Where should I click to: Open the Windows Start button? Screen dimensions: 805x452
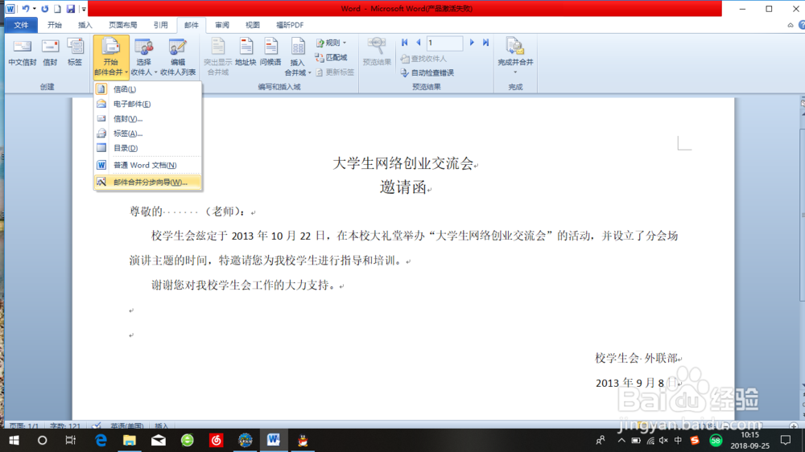(x=14, y=440)
